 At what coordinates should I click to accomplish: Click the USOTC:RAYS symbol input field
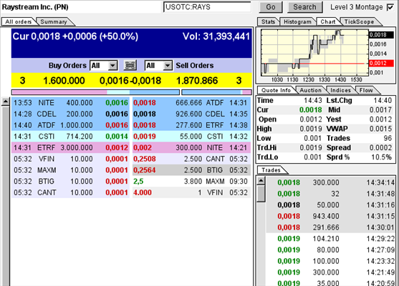(207, 7)
